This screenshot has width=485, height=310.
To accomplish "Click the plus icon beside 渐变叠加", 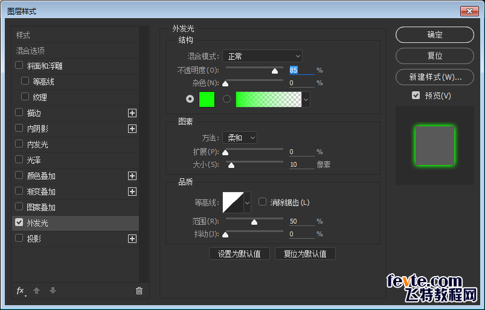I will point(132,192).
